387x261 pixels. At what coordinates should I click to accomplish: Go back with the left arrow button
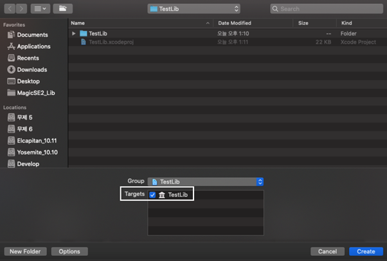pos(10,9)
